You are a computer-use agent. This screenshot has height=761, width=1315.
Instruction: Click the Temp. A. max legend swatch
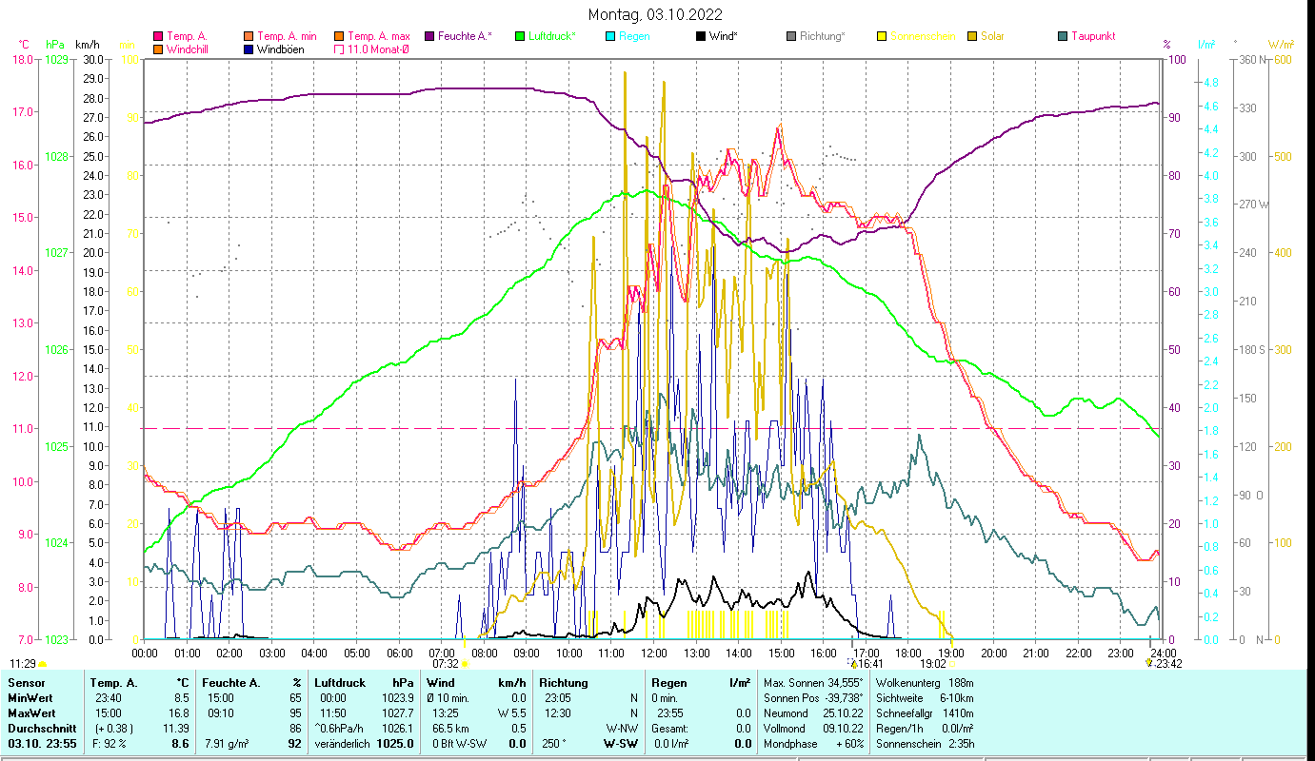pos(339,36)
